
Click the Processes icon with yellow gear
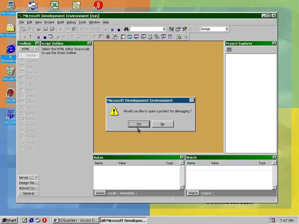click(x=179, y=37)
